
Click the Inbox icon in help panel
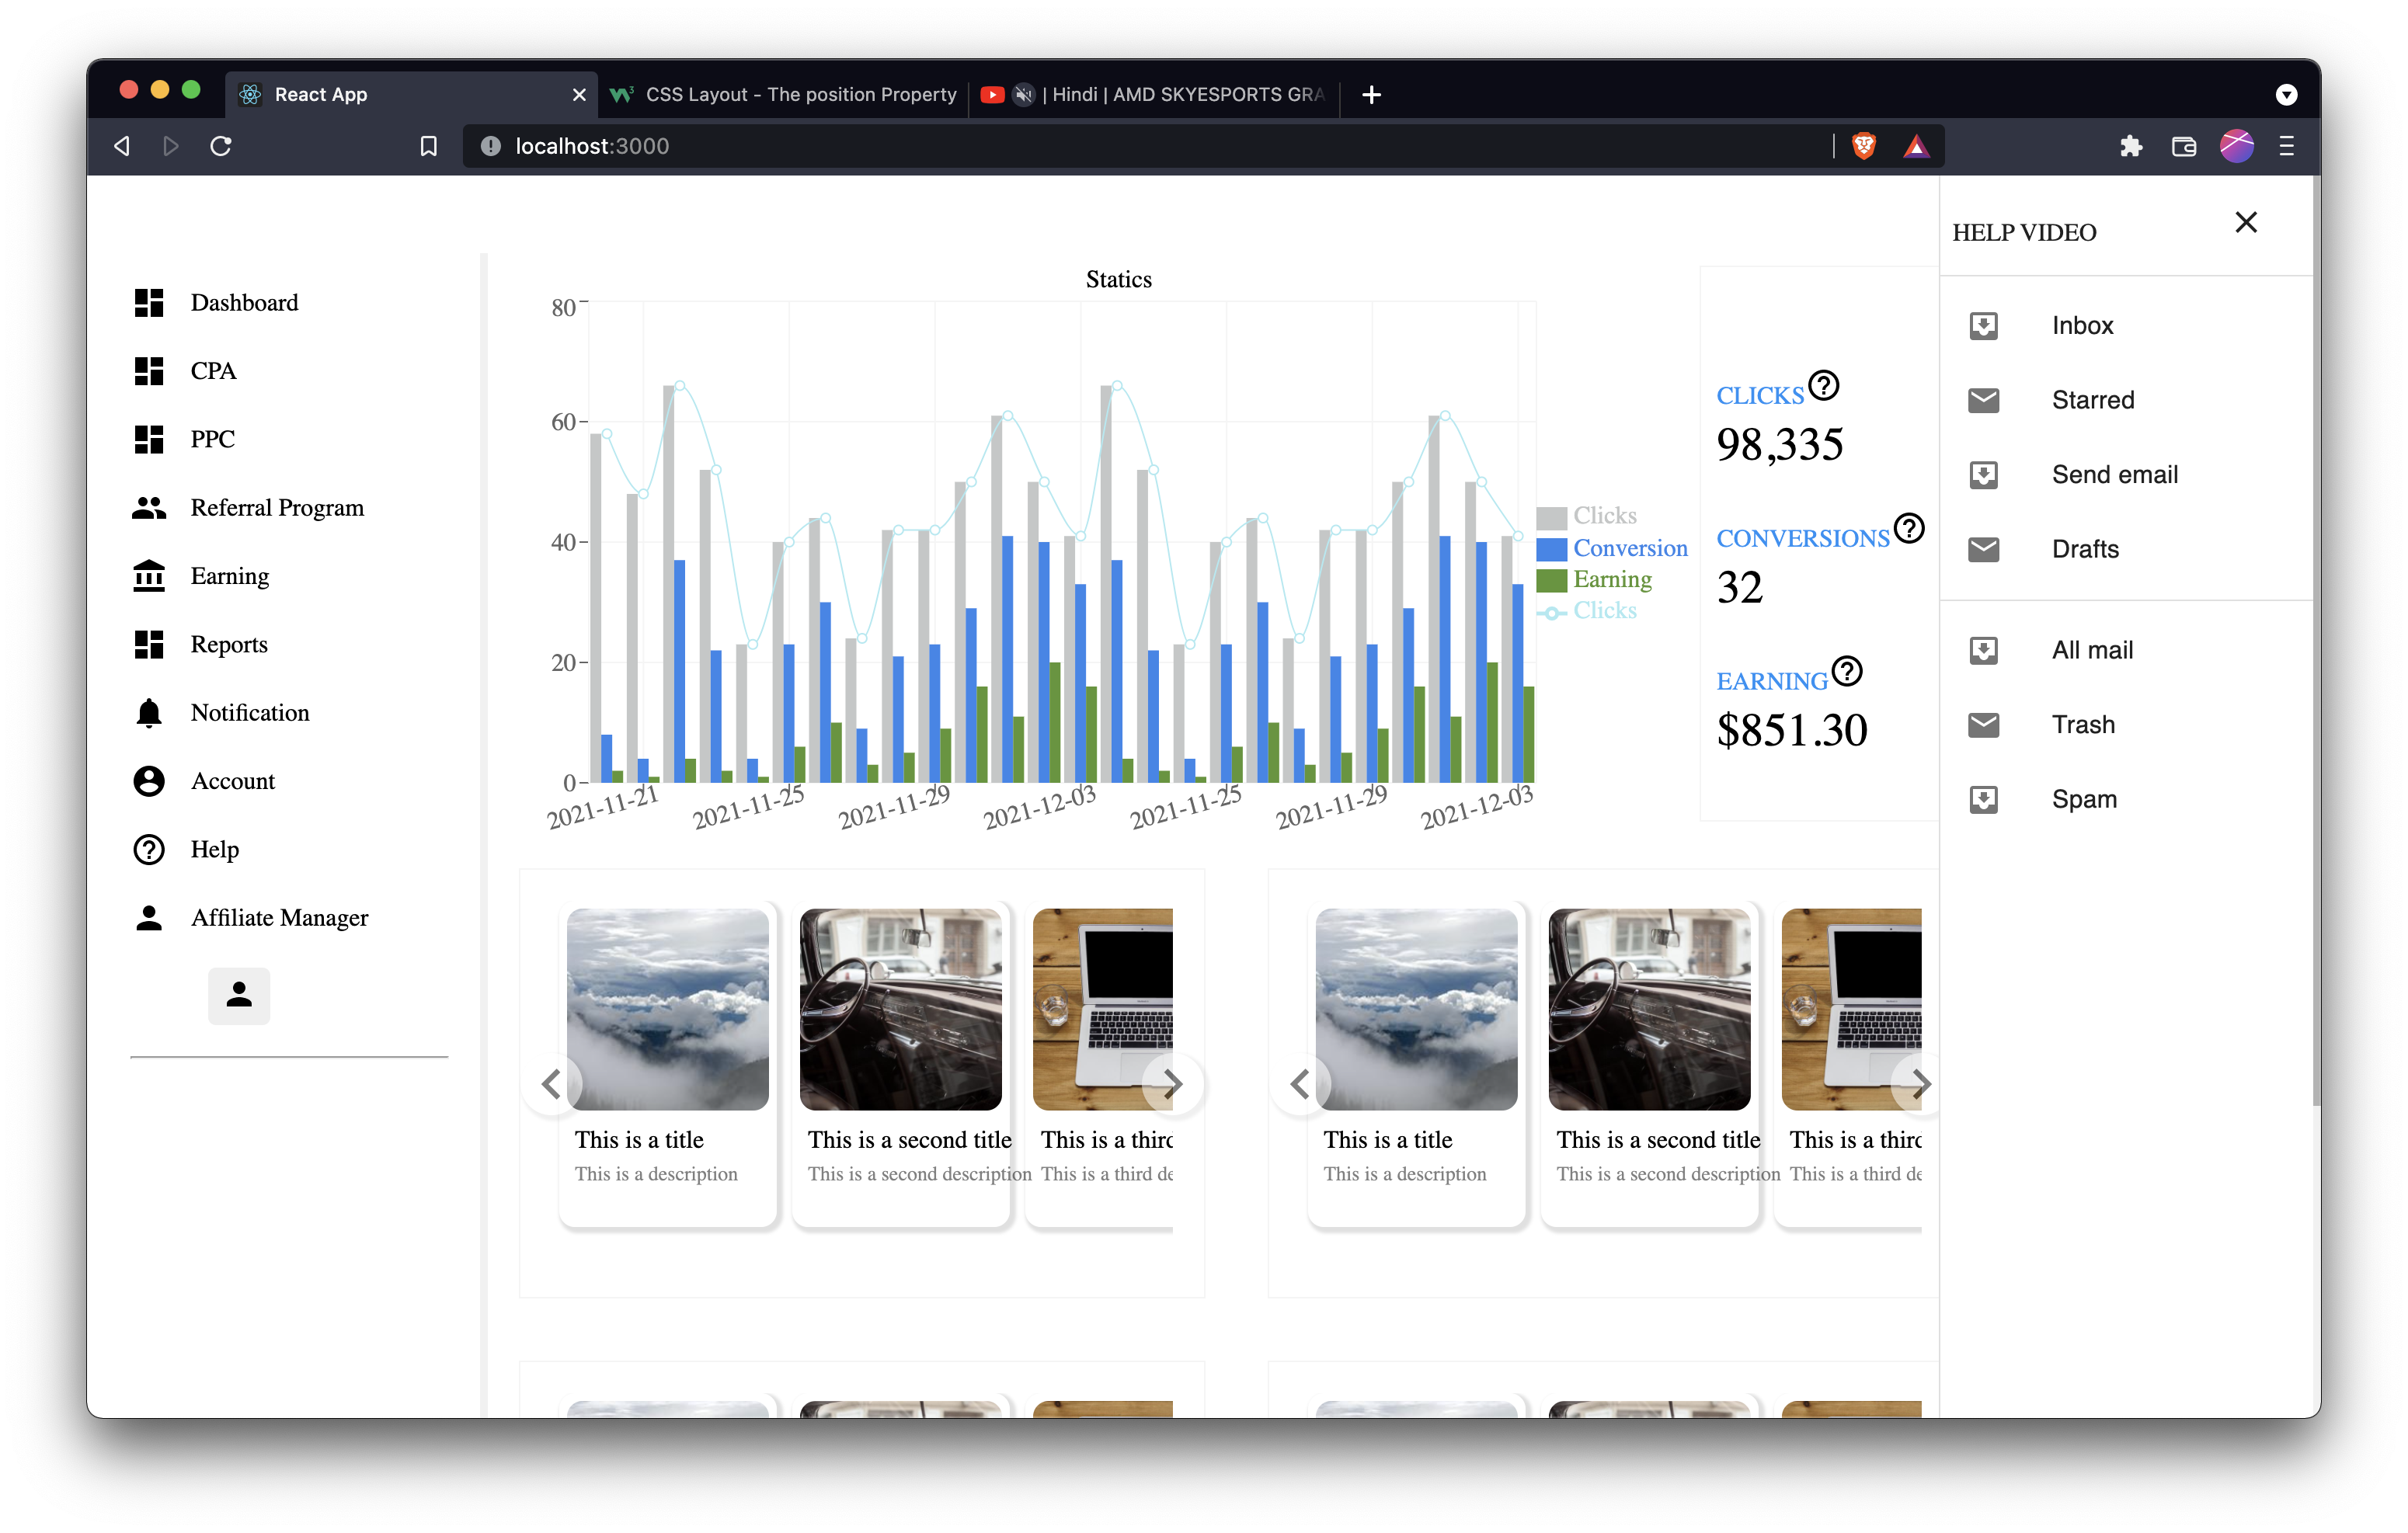1983,325
